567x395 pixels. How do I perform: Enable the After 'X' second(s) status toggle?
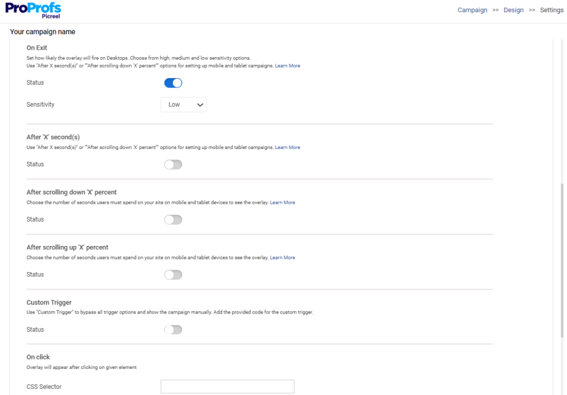point(173,165)
